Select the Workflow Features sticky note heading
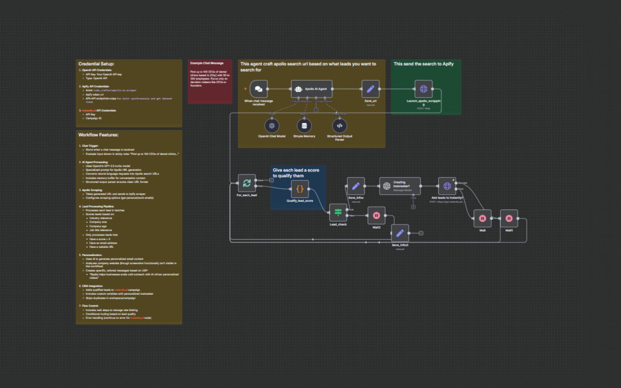Screen dimensions: 621x388 point(98,135)
